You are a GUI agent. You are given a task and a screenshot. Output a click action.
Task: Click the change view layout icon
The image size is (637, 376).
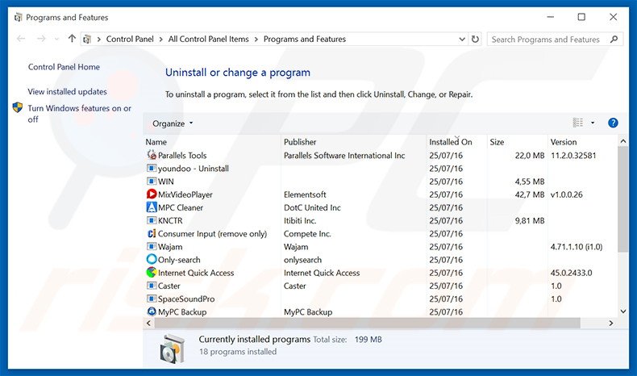[x=577, y=123]
